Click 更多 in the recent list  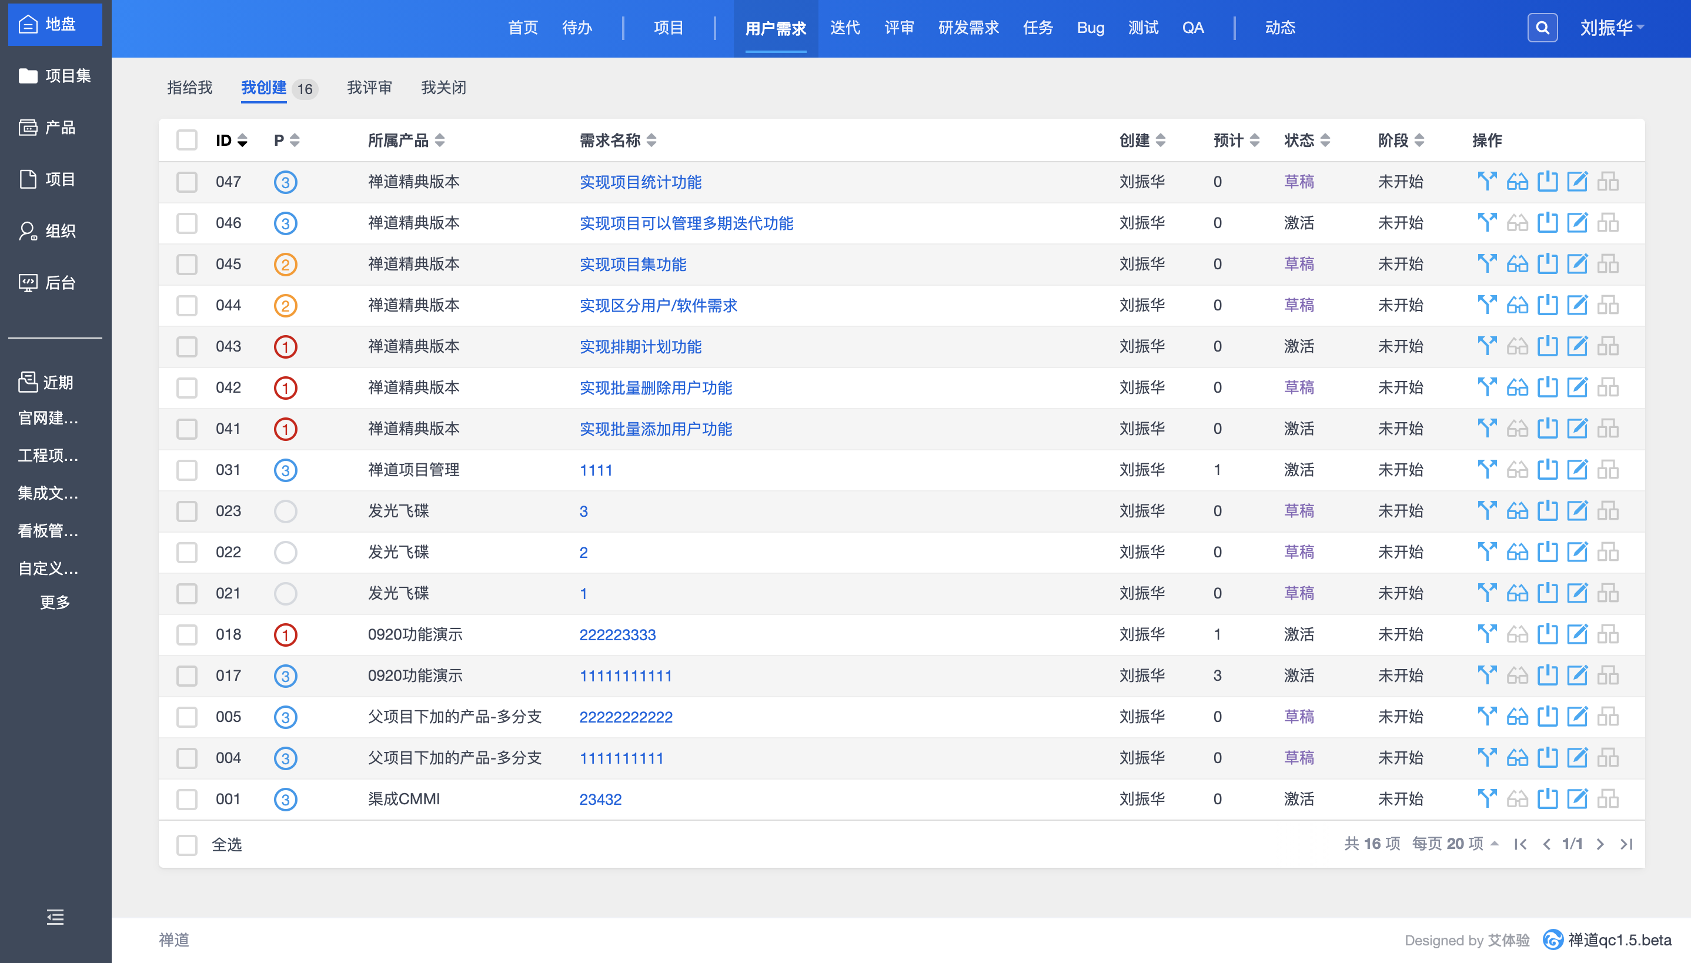pyautogui.click(x=55, y=603)
